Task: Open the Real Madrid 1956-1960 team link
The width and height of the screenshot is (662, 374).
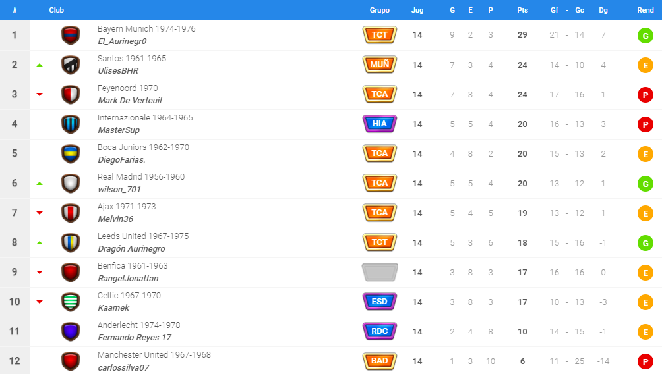Action: (141, 176)
